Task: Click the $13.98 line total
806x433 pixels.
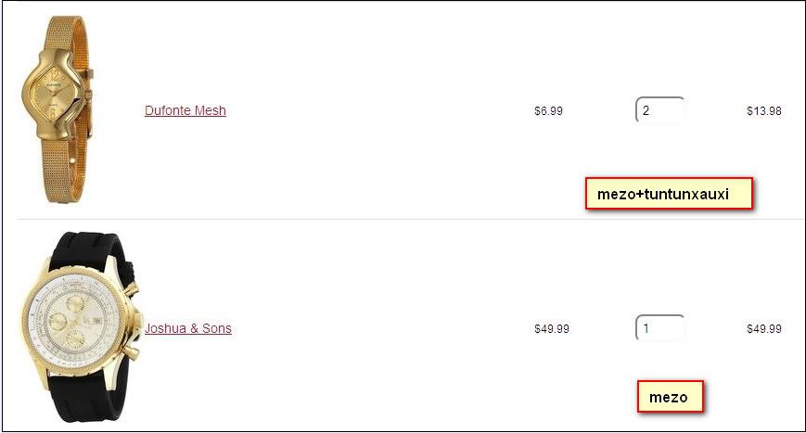Action: coord(764,111)
